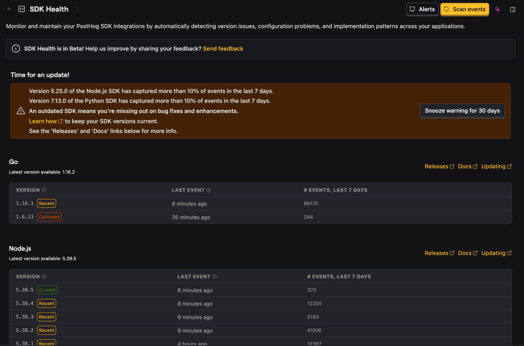This screenshot has width=524, height=346.
Task: Open Node.js SDK Updating link
Action: (496, 253)
